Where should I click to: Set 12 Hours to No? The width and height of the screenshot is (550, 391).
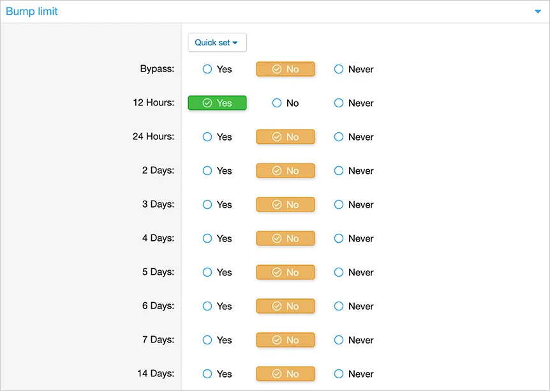click(x=277, y=103)
